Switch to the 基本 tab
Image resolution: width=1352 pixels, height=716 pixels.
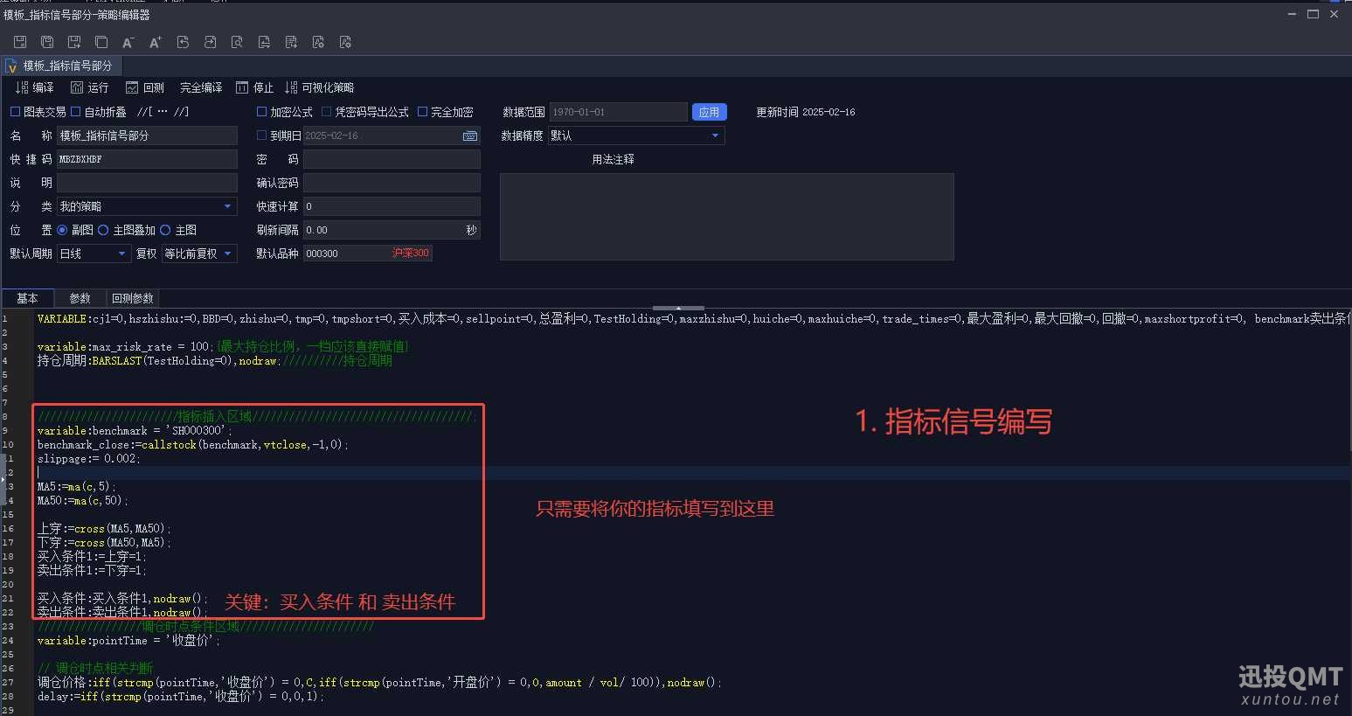27,298
